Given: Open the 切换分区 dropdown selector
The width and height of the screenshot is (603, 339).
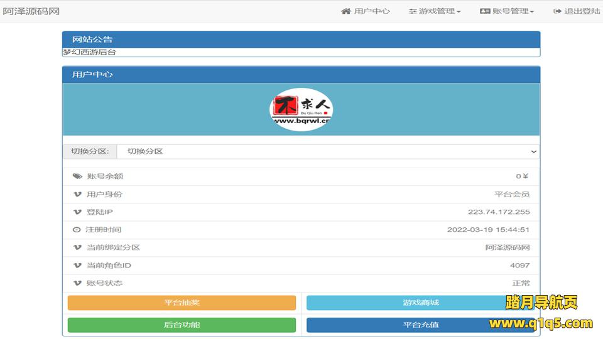Looking at the screenshot, I should pos(327,151).
